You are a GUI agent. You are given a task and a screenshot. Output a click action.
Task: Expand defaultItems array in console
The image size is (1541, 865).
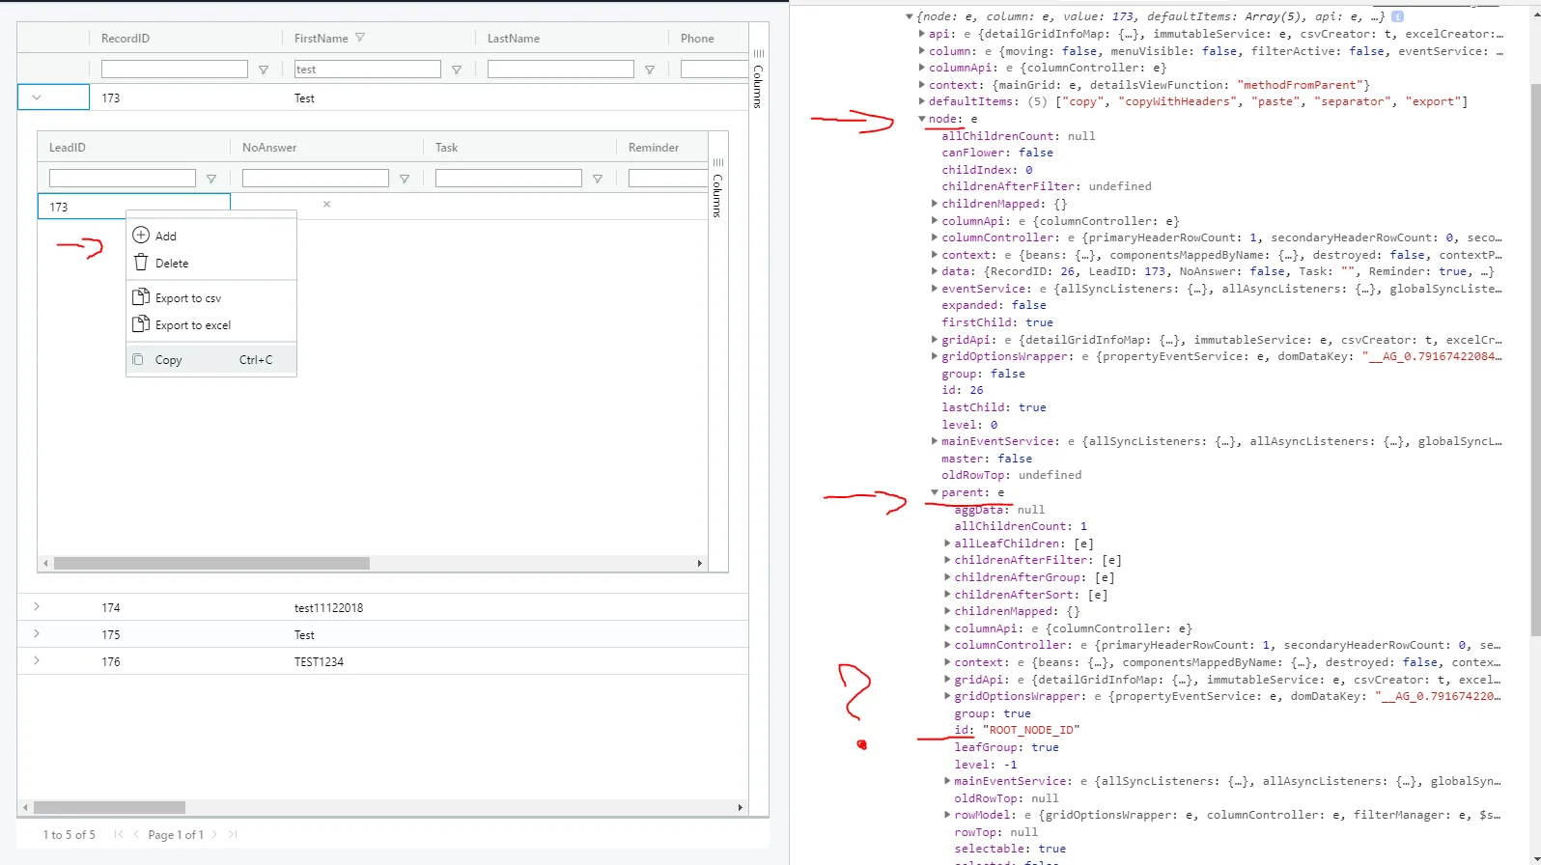922,101
